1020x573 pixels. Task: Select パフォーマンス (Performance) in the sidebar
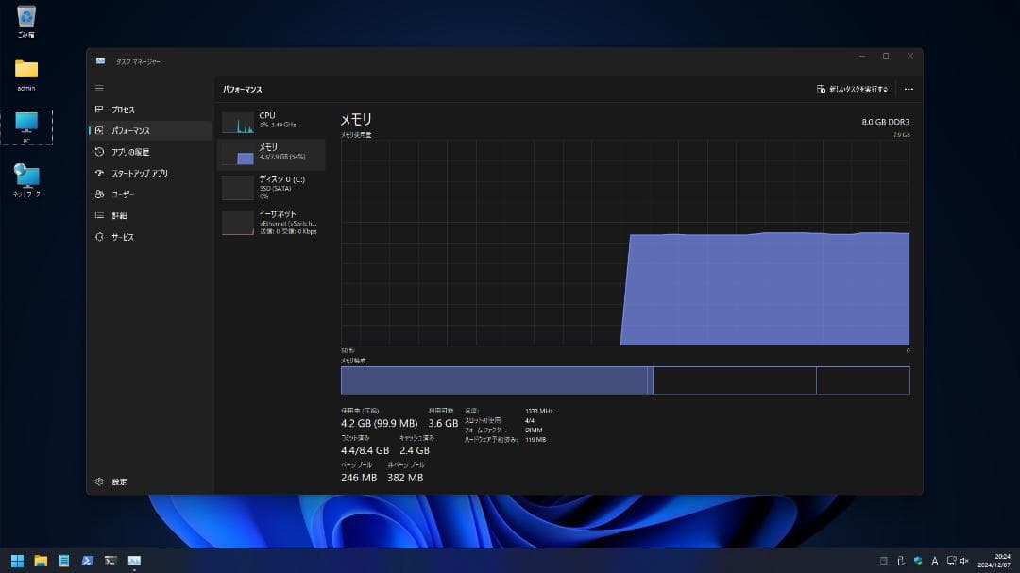point(130,131)
